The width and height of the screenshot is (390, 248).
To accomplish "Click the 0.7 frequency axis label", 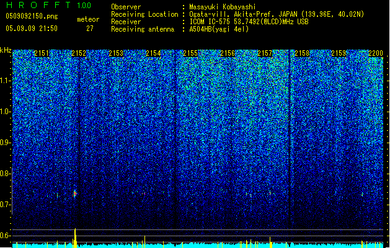I will point(6,205).
